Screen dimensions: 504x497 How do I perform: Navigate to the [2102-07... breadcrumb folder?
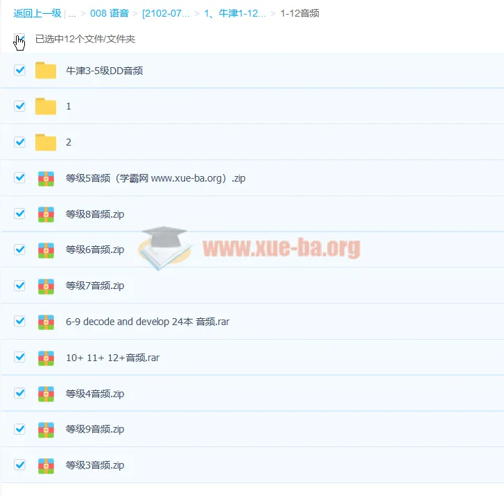coord(166,13)
